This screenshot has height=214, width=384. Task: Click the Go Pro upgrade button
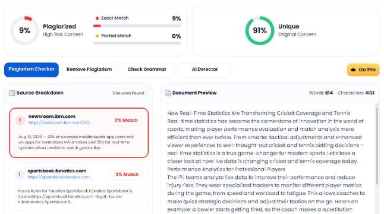click(363, 70)
